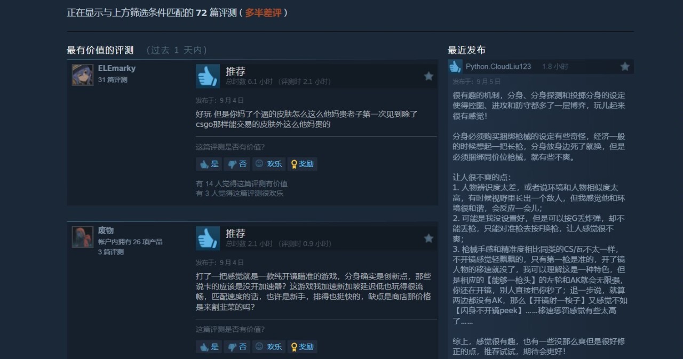Open 废物's avatar profile image
Viewport: 683px width, 359px height.
click(83, 237)
